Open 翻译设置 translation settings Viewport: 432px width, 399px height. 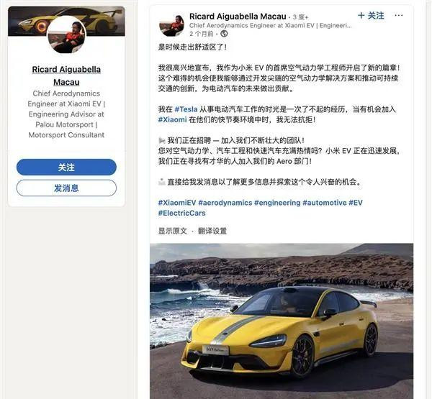click(212, 231)
